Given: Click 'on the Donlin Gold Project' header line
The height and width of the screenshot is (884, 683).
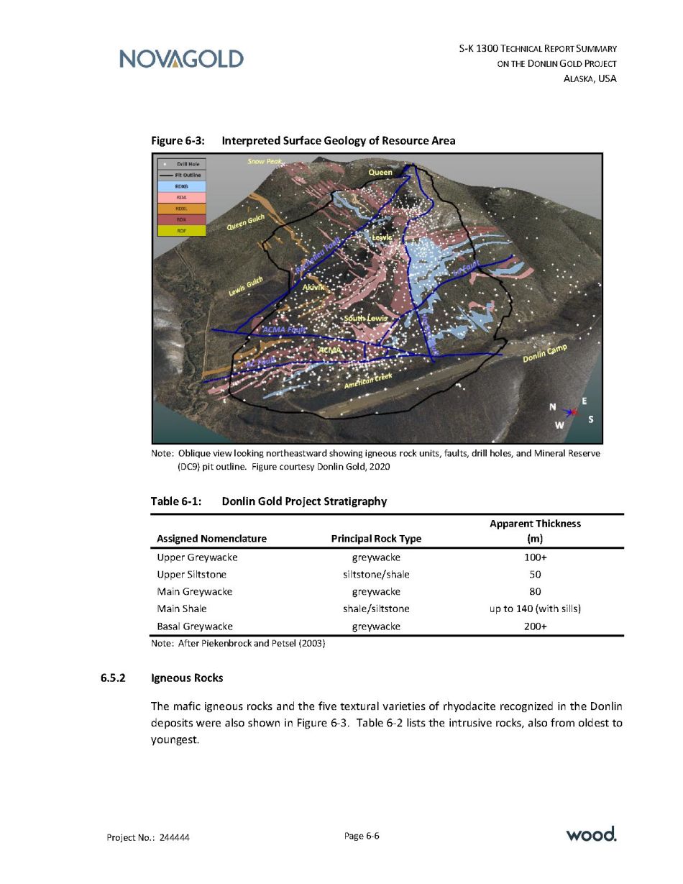Looking at the screenshot, I should point(557,64).
